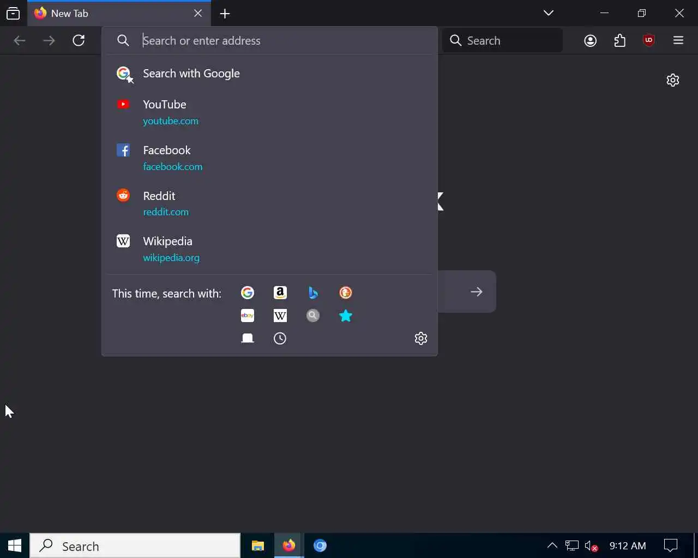Viewport: 698px width, 558px height.
Task: Open Wikipedia suggestion row
Action: (269, 249)
